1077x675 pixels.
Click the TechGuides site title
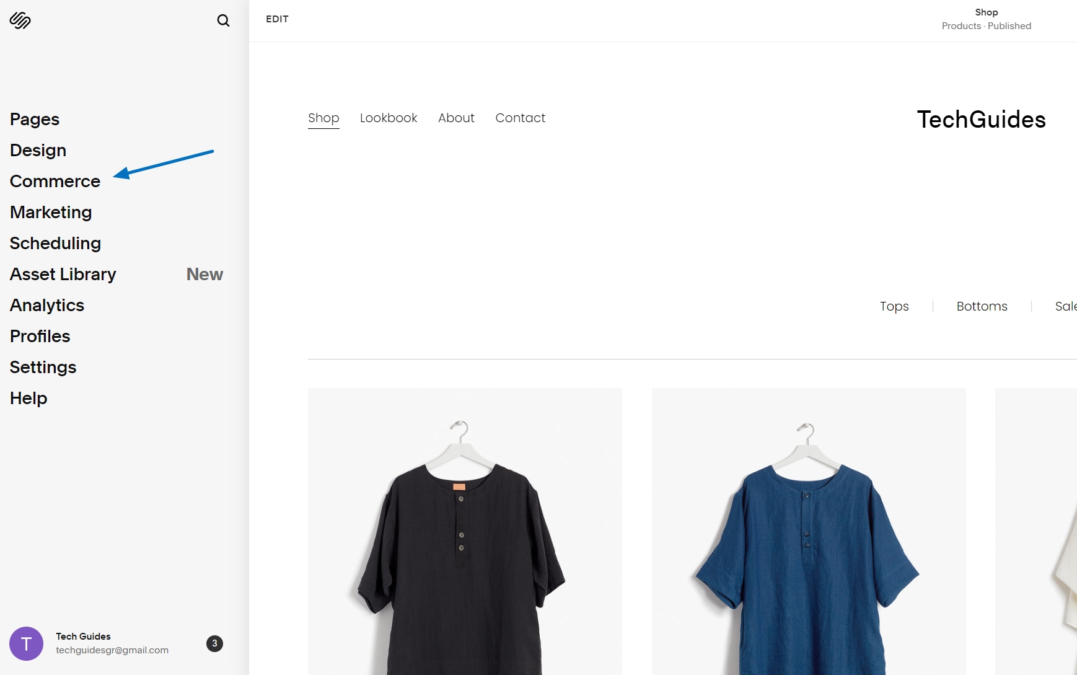pyautogui.click(x=982, y=119)
